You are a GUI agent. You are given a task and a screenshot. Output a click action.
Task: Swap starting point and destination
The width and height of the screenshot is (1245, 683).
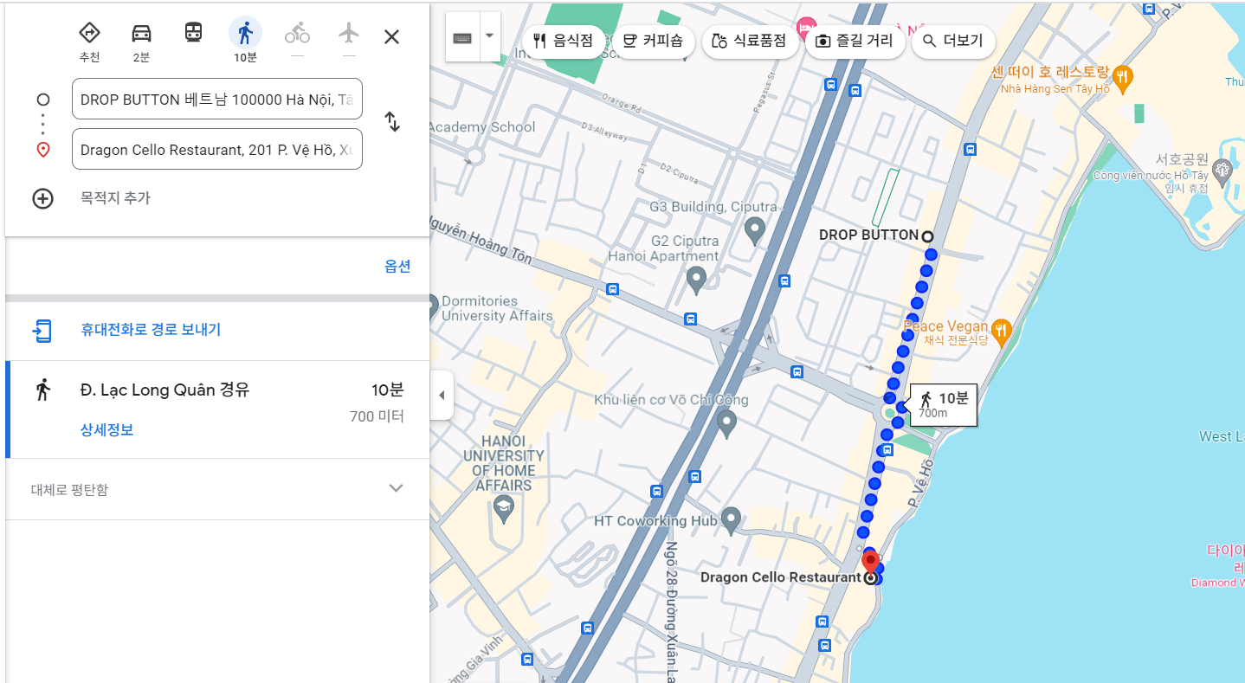pos(392,121)
